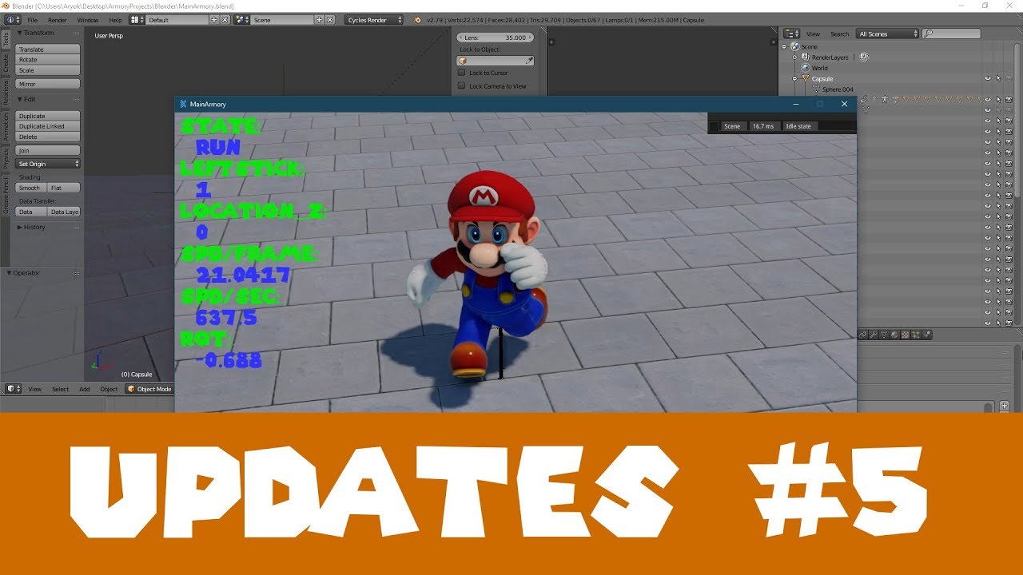Open the outliner Search menu

[839, 34]
